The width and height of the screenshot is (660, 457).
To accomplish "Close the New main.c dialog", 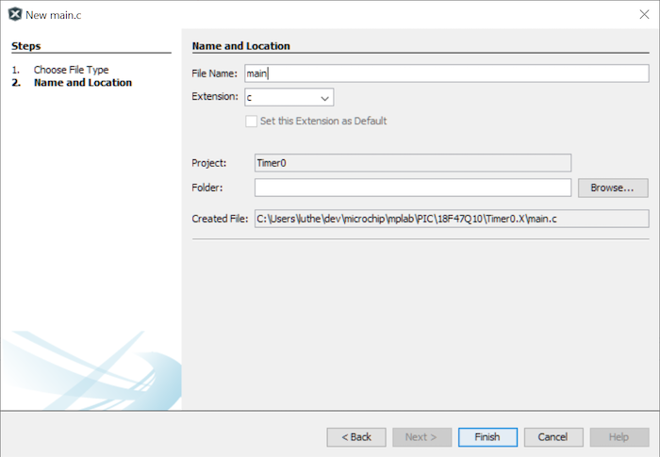I will point(644,14).
